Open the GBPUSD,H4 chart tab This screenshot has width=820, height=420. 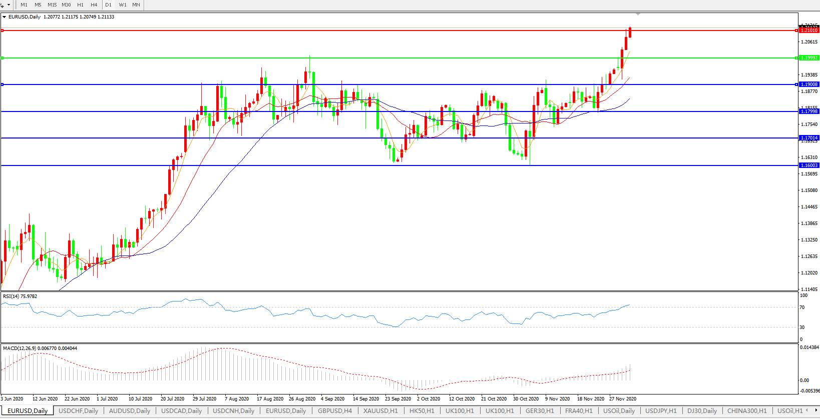click(335, 411)
